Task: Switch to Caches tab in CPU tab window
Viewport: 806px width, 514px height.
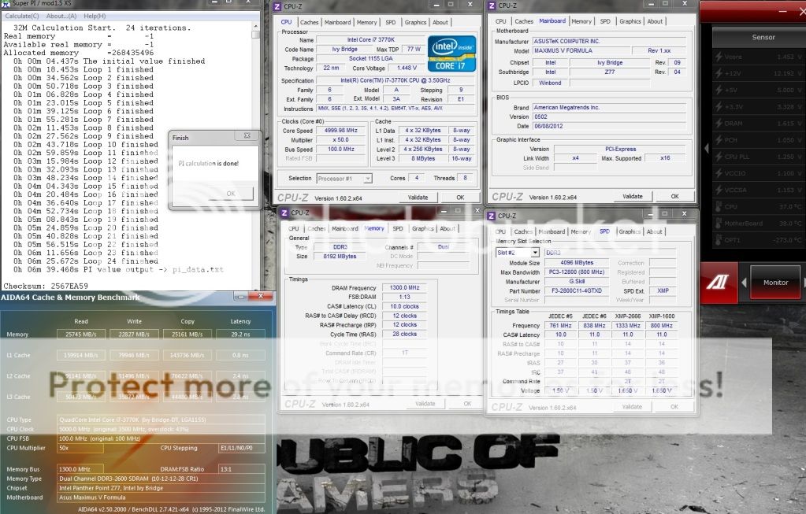Action: [310, 22]
